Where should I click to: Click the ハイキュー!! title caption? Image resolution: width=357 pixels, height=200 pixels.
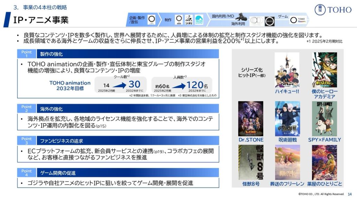287,91
